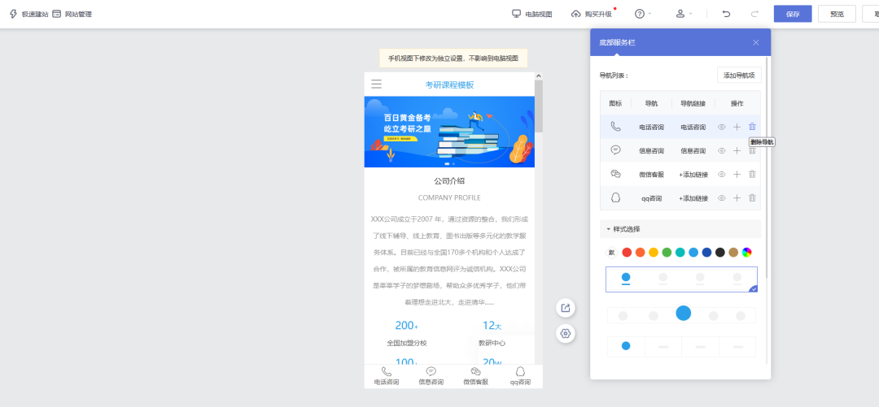
Task: Tap 信息咨询 in preview bottom bar
Action: [x=431, y=376]
